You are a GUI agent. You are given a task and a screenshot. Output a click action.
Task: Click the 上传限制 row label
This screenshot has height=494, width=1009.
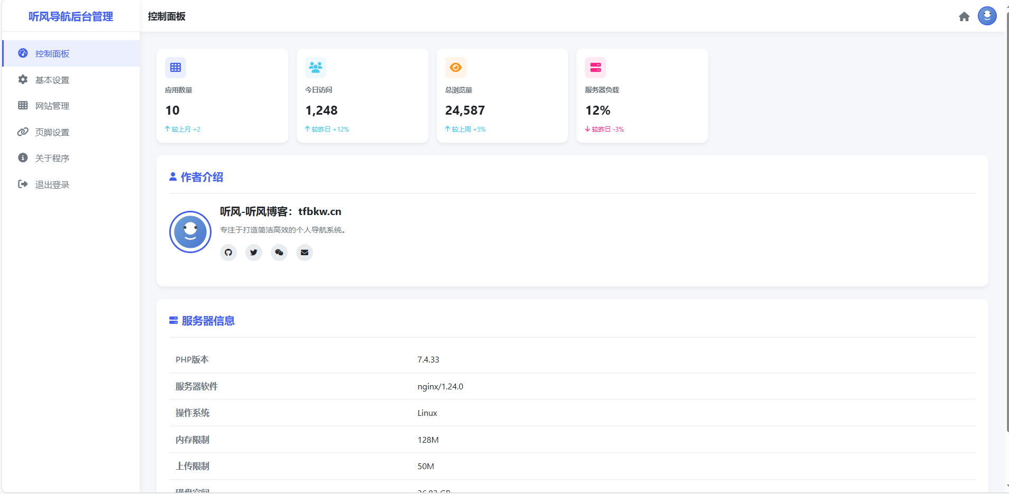coord(192,466)
